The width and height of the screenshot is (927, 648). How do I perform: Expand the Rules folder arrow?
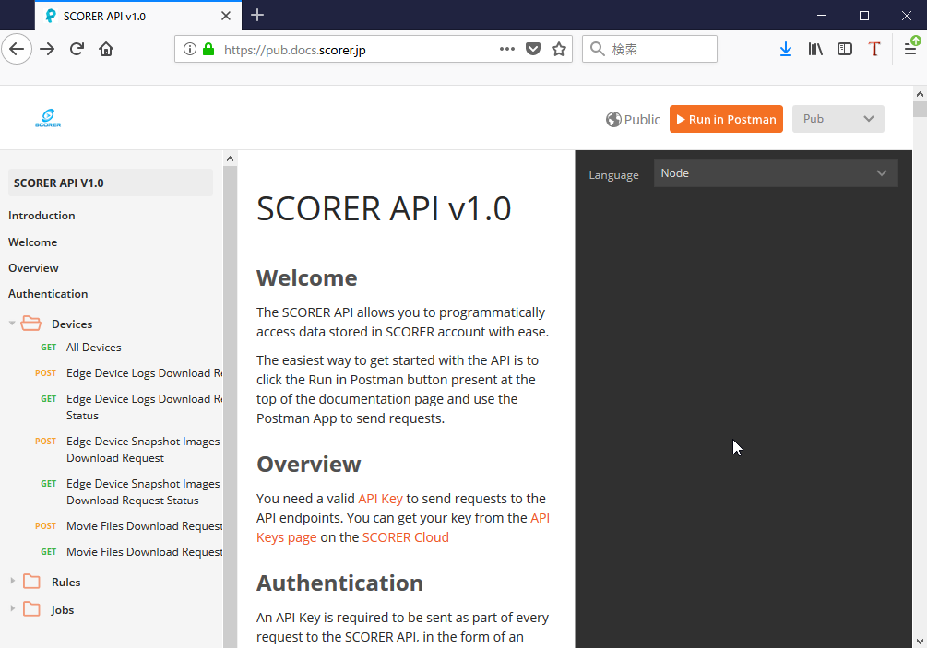(12, 582)
